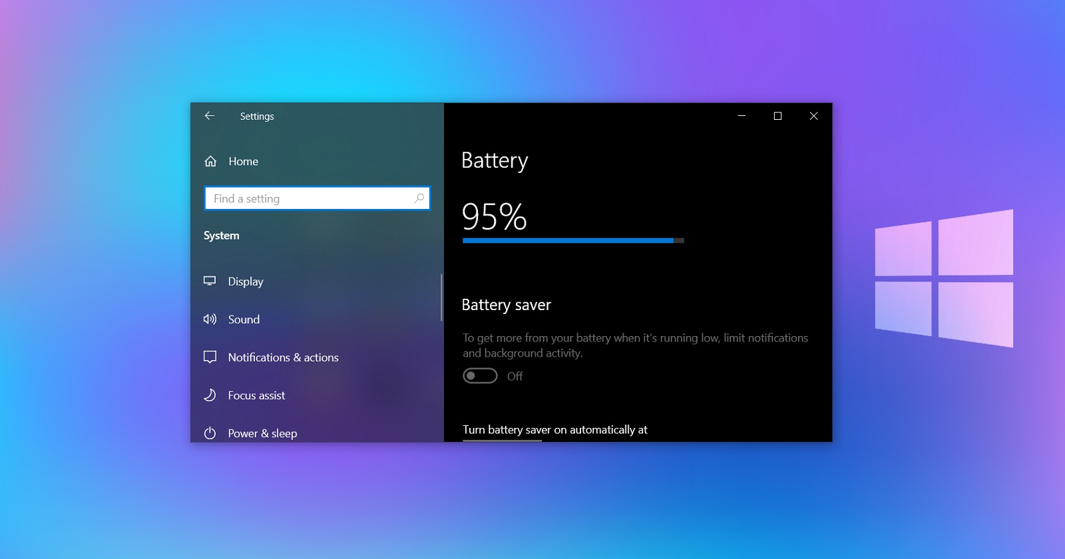The image size is (1065, 559).
Task: Click the Battery page heading
Action: 495,160
